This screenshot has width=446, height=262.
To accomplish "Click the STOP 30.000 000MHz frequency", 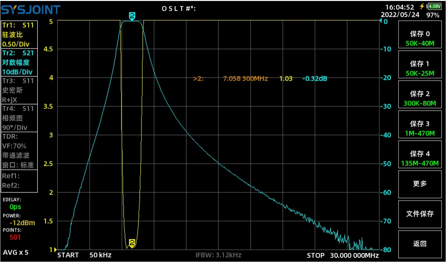I will (x=343, y=255).
